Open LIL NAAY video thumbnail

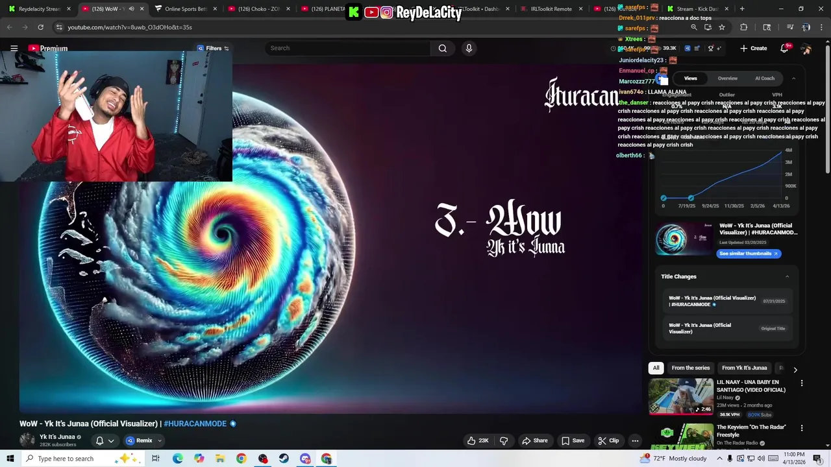pyautogui.click(x=680, y=396)
